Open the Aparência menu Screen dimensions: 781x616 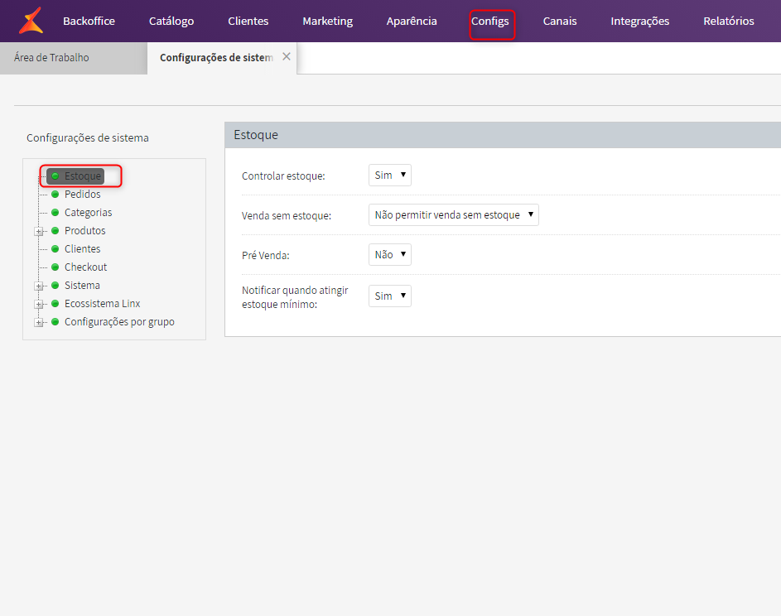[412, 21]
